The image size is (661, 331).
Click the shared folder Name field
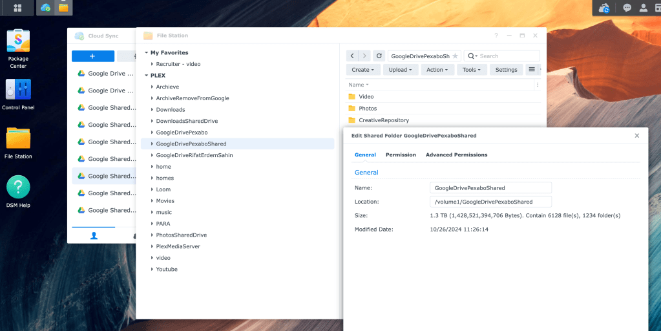click(490, 187)
